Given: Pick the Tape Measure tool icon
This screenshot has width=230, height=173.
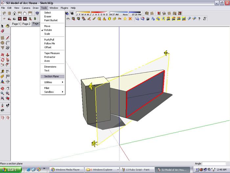Looking at the screenshot, I should (2, 72).
